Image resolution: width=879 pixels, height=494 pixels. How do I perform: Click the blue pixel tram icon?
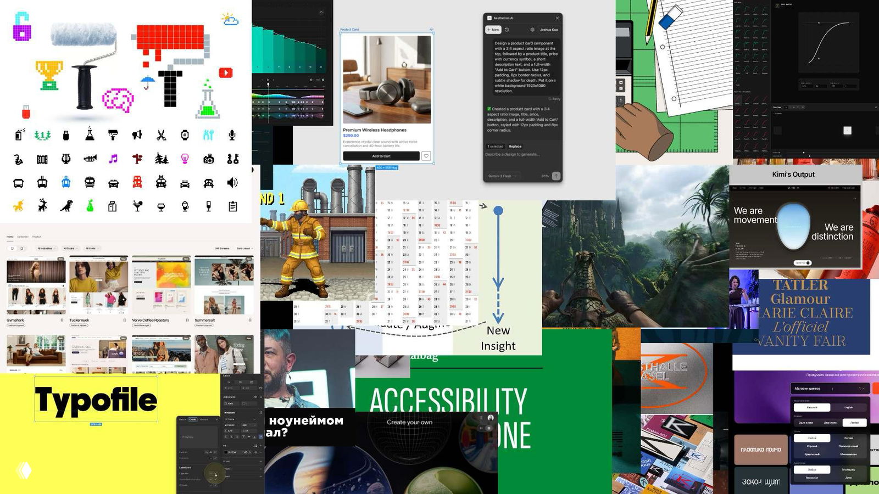tap(66, 183)
